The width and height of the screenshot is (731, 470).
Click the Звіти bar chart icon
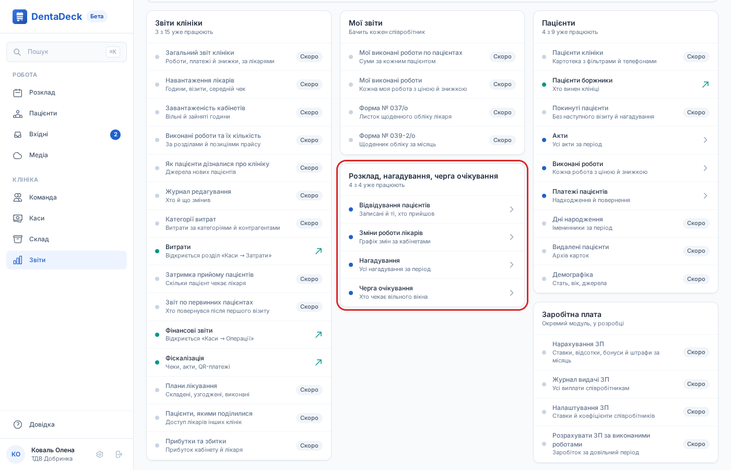[x=18, y=260]
